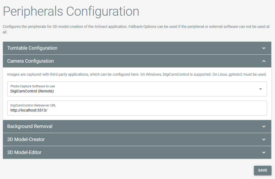Click the DigiCamControl Webserver URL label
Image resolution: width=275 pixels, height=179 pixels.
click(x=33, y=105)
